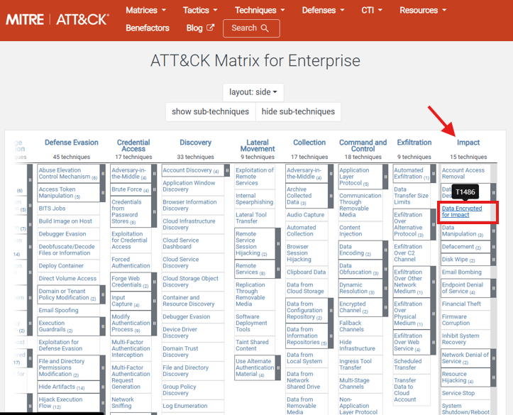The image size is (513, 415).
Task: Expand the Techniques navigation menu
Action: (260, 10)
